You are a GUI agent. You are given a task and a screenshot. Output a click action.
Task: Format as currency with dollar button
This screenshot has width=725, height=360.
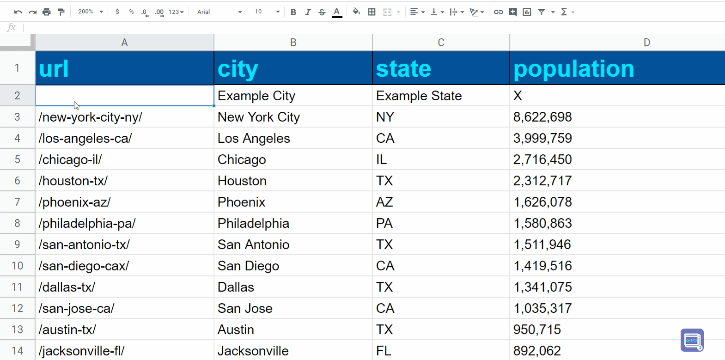pyautogui.click(x=117, y=12)
